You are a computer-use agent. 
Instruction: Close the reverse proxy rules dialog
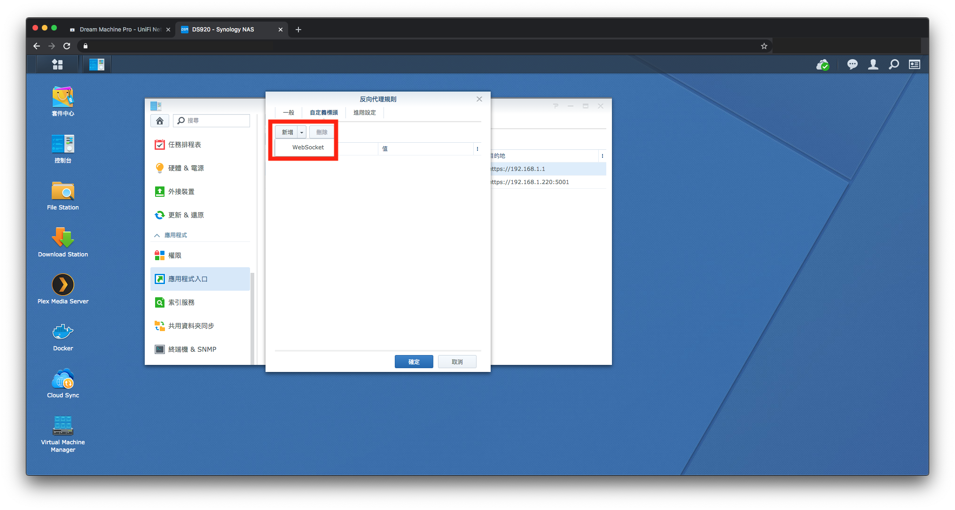coord(479,99)
